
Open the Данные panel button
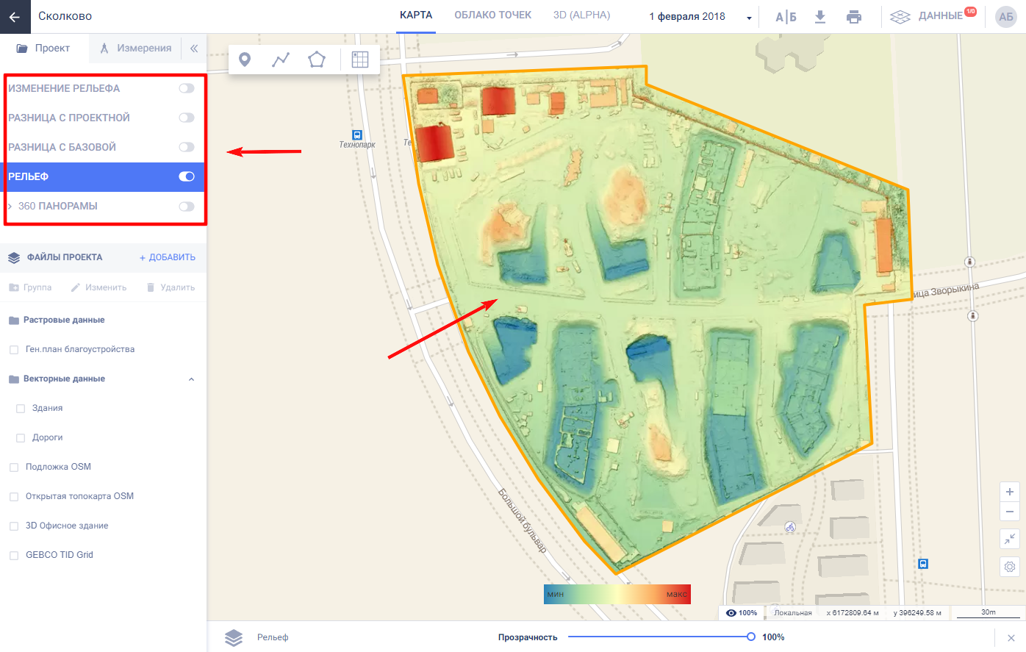pyautogui.click(x=933, y=16)
